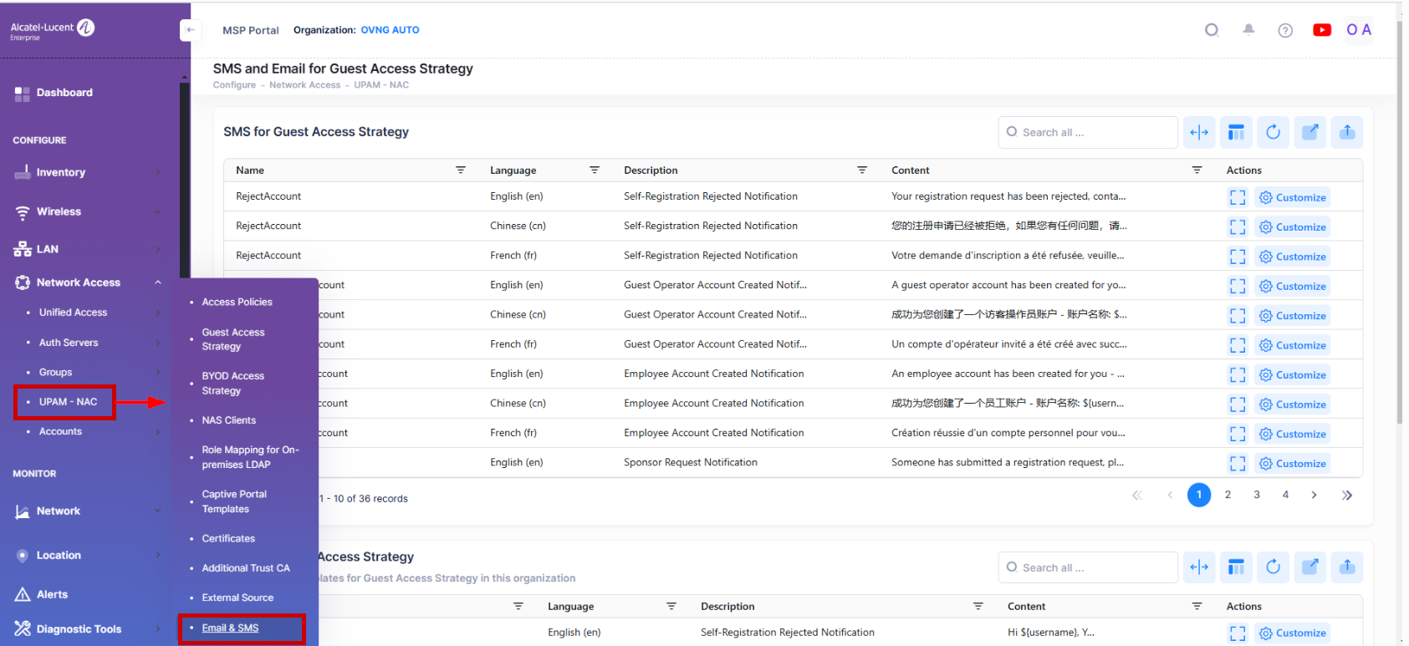Customize the French RejectAccount template

(1293, 257)
